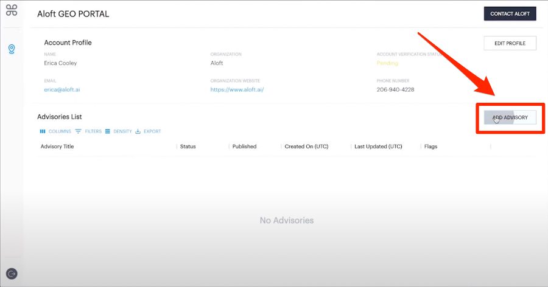Change table row Density setting

118,131
